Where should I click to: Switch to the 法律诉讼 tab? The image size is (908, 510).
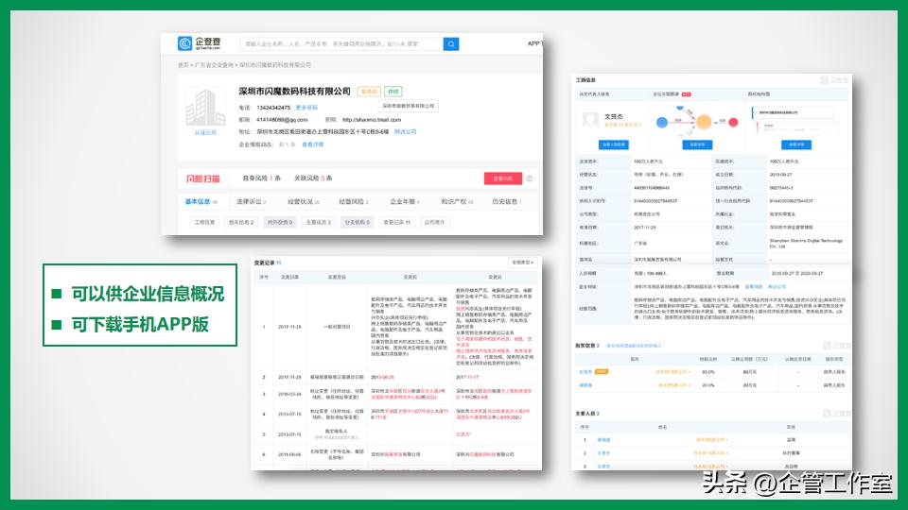(251, 201)
